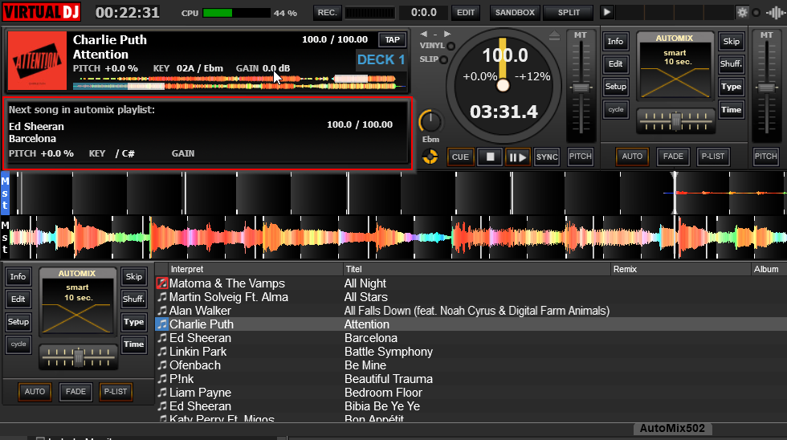This screenshot has width=787, height=440.
Task: Click note icon next to Linkin Park
Action: (162, 351)
